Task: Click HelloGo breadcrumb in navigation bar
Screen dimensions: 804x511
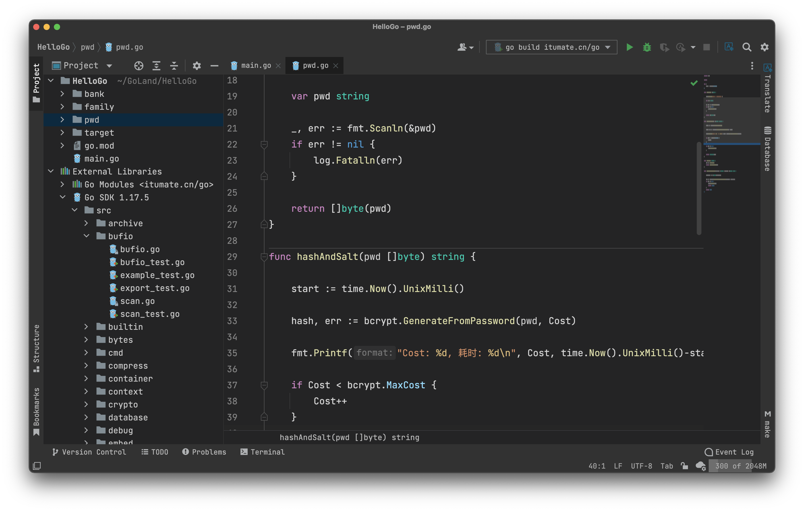Action: coord(53,47)
